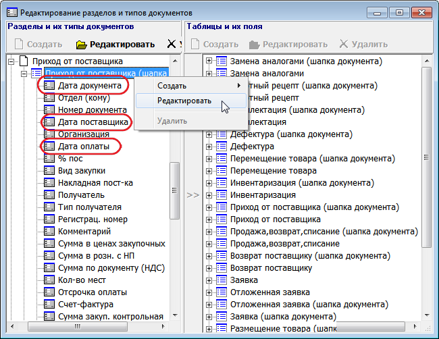This screenshot has width=439, height=339.
Task: Select Сумма в розн. с НП field
Action: pos(96,256)
